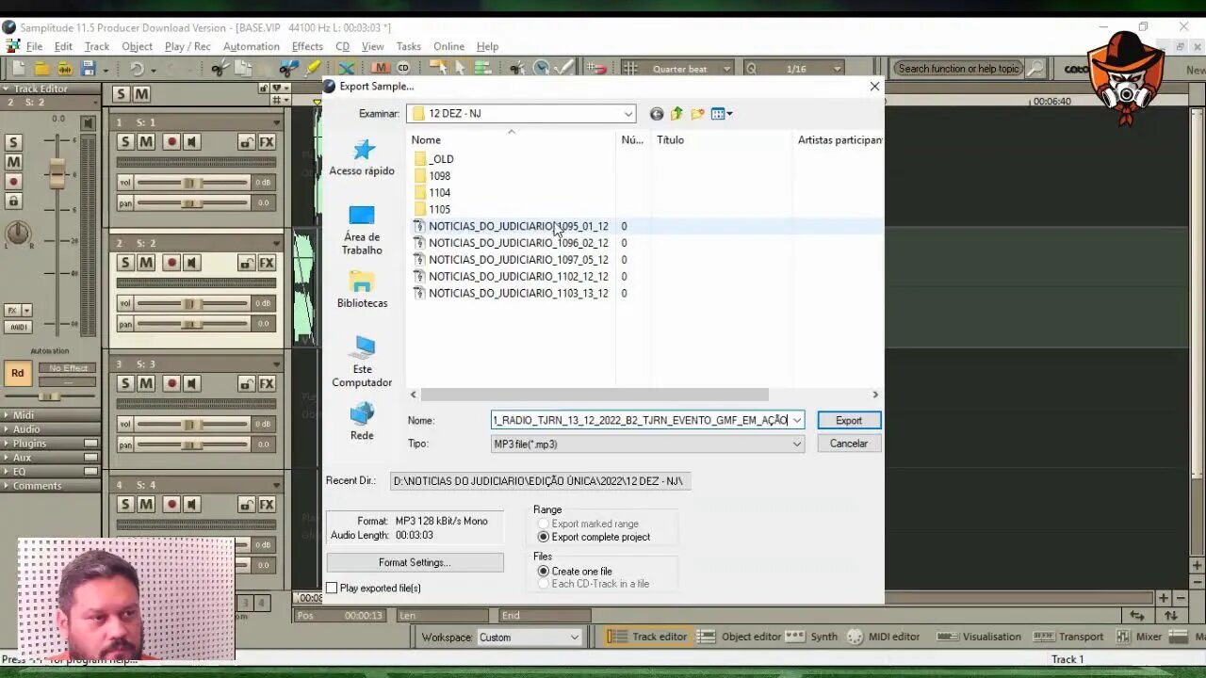Screen dimensions: 1206x678
Task: Click the Undo arrow toolbar icon
Action: click(137, 68)
